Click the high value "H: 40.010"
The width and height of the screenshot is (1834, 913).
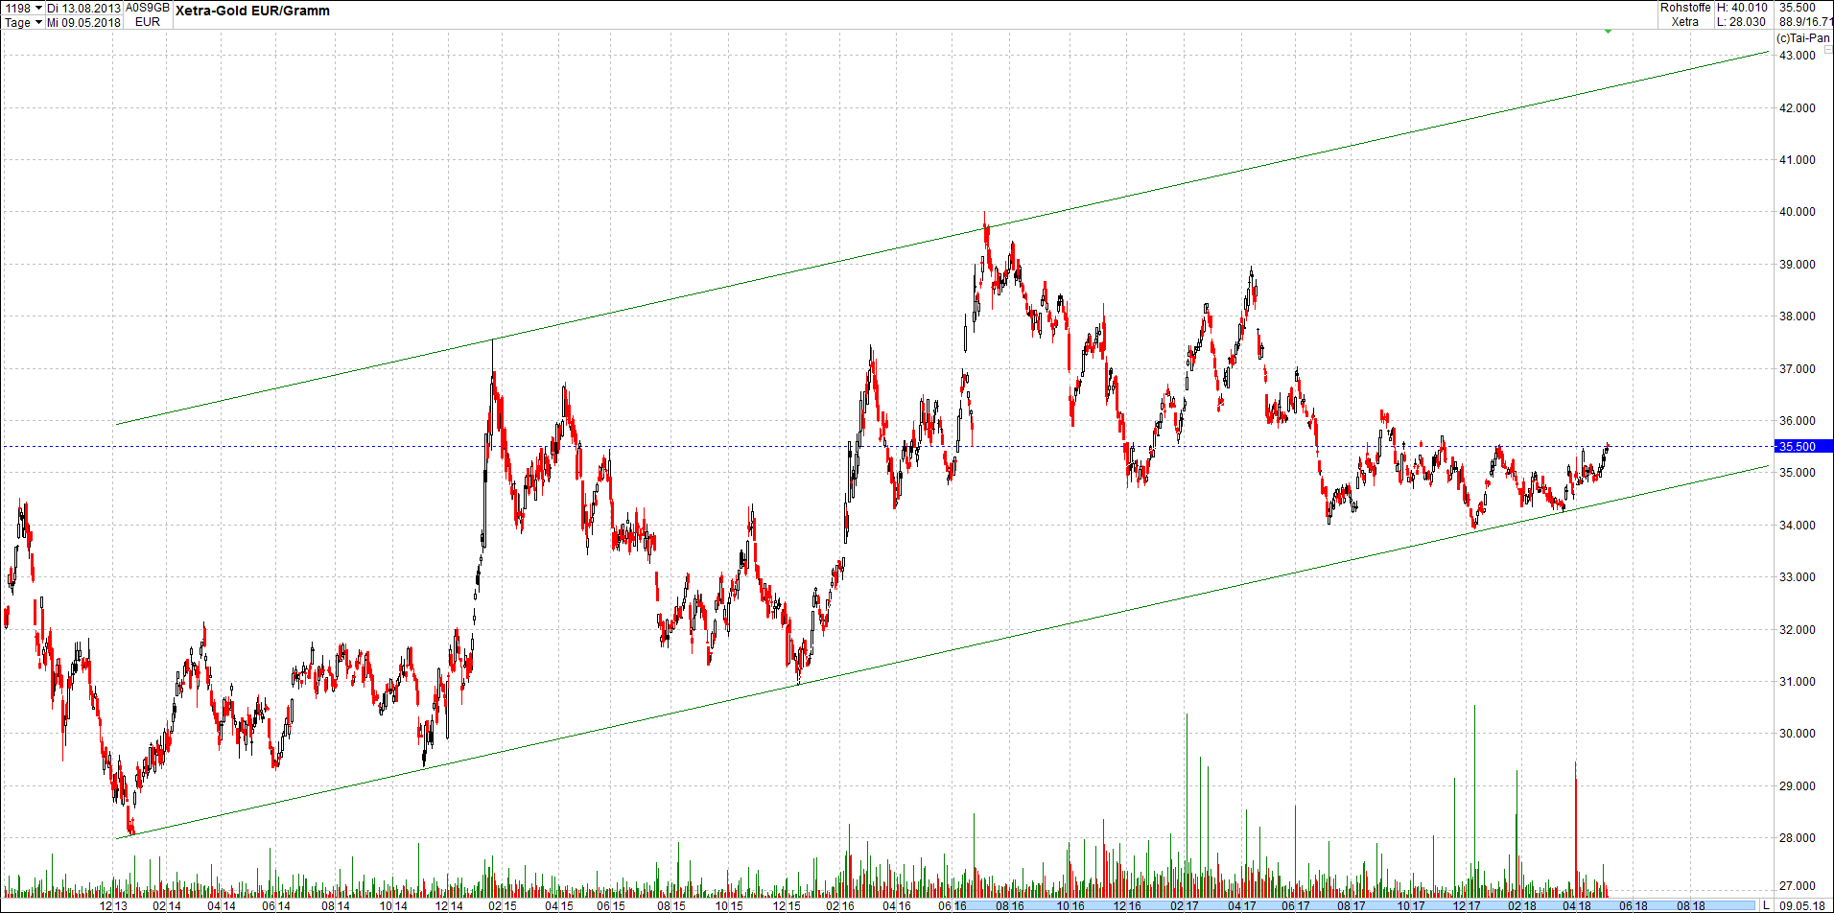pyautogui.click(x=1742, y=7)
